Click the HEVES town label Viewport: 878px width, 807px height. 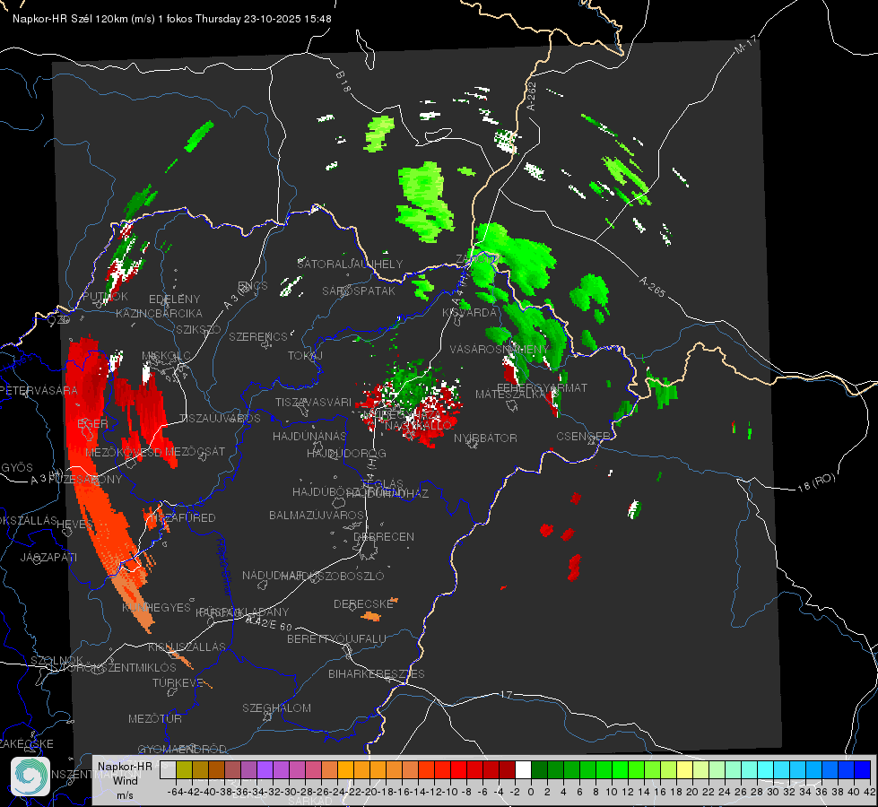75,525
